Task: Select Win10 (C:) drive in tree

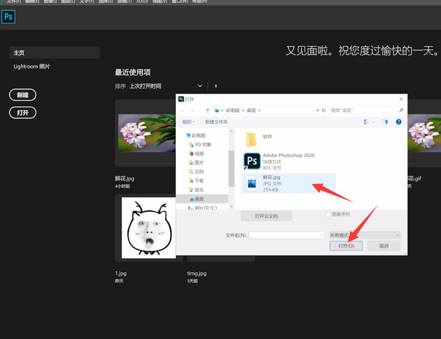Action: tap(202, 208)
